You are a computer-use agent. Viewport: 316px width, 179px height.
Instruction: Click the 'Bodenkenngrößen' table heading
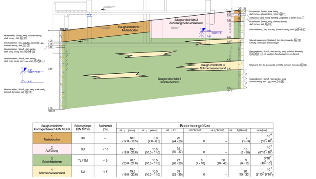click(x=195, y=126)
